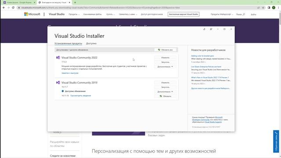Image resolution: width=281 pixels, height=158 pixels.
Task: Click the Visual Studio Community 2022 logo icon
Action: tap(58, 57)
